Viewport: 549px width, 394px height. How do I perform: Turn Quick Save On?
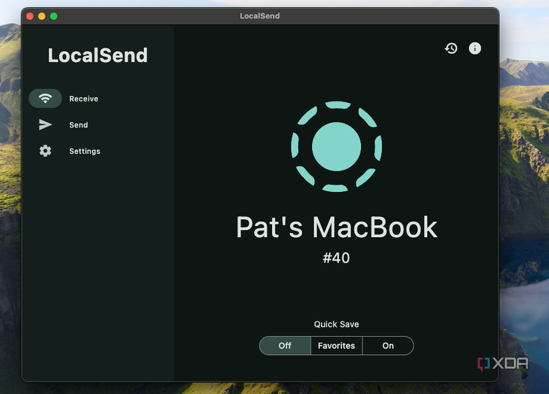click(x=388, y=345)
